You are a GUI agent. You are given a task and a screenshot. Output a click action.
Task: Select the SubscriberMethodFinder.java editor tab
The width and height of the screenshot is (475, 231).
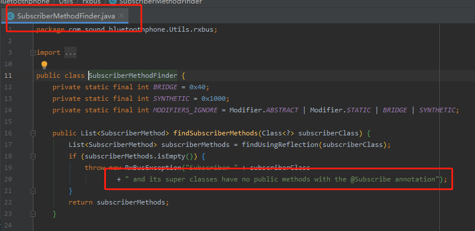tap(66, 16)
